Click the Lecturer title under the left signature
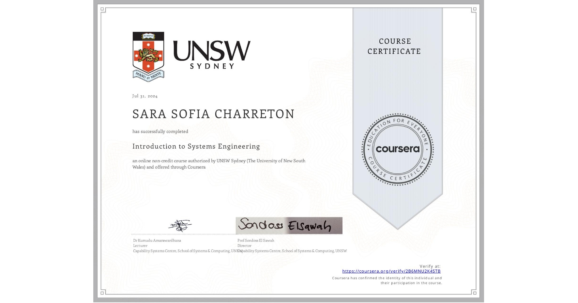This screenshot has height=303, width=578. click(x=140, y=246)
